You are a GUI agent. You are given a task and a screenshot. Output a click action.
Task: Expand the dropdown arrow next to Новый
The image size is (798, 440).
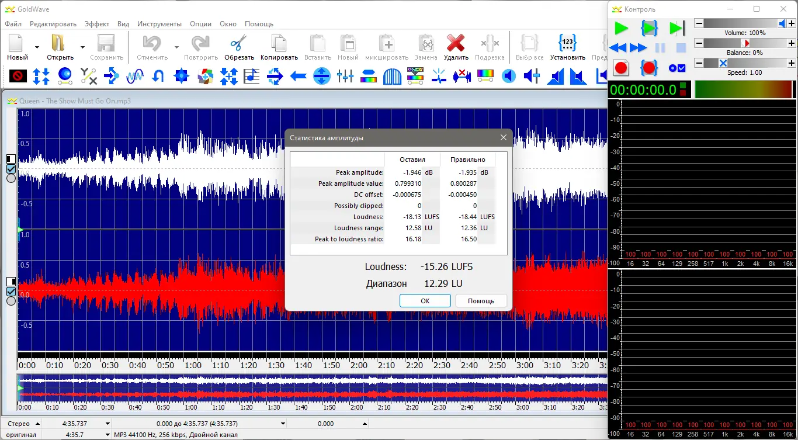[37, 47]
